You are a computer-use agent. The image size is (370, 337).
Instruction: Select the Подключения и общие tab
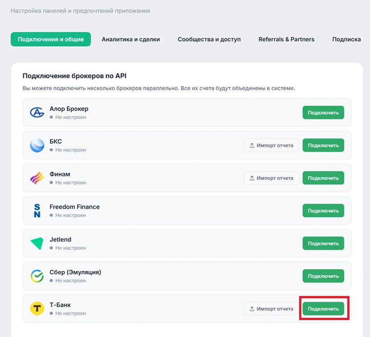coord(51,39)
